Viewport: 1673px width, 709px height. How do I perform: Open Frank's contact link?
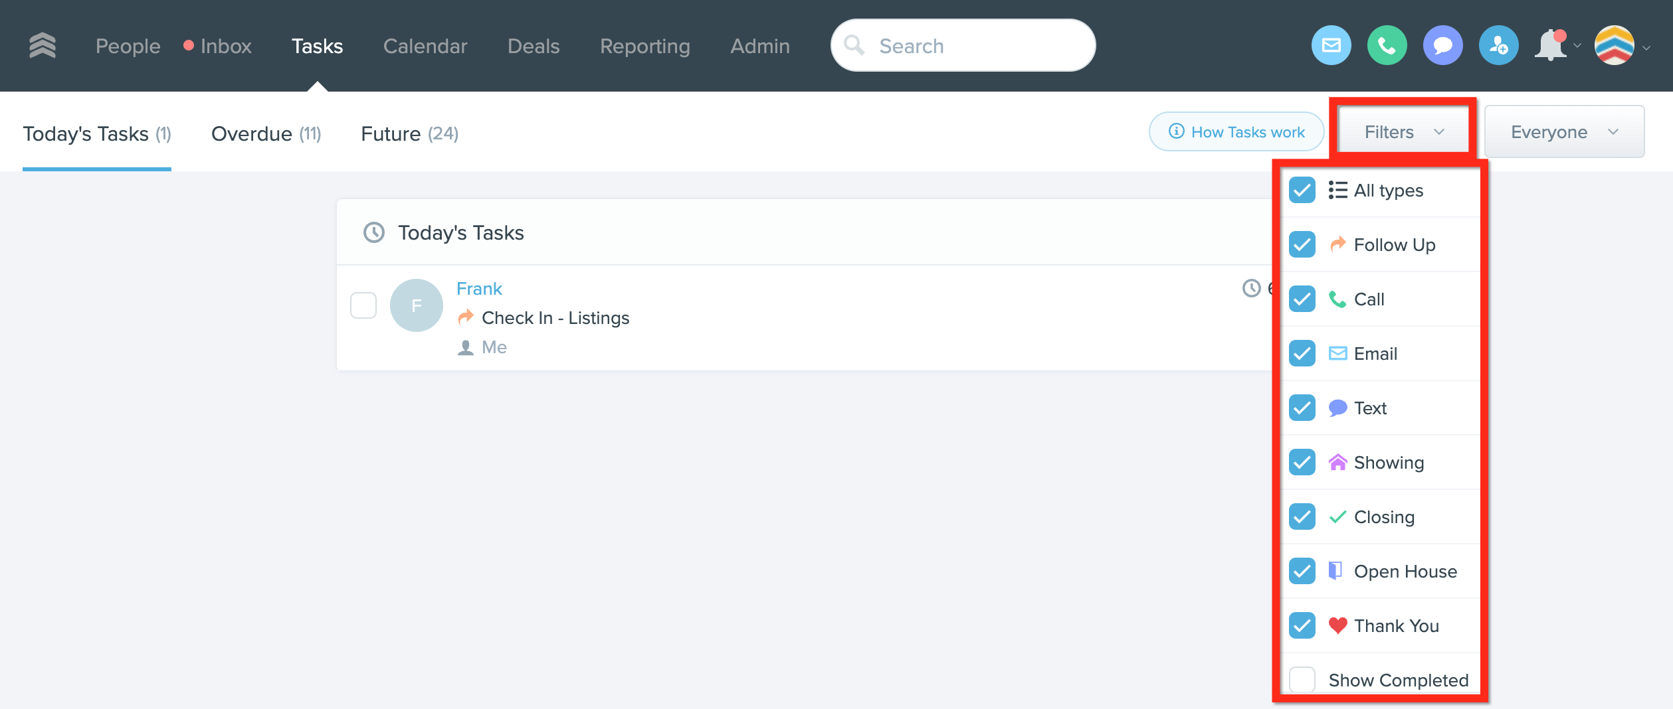[x=479, y=289]
